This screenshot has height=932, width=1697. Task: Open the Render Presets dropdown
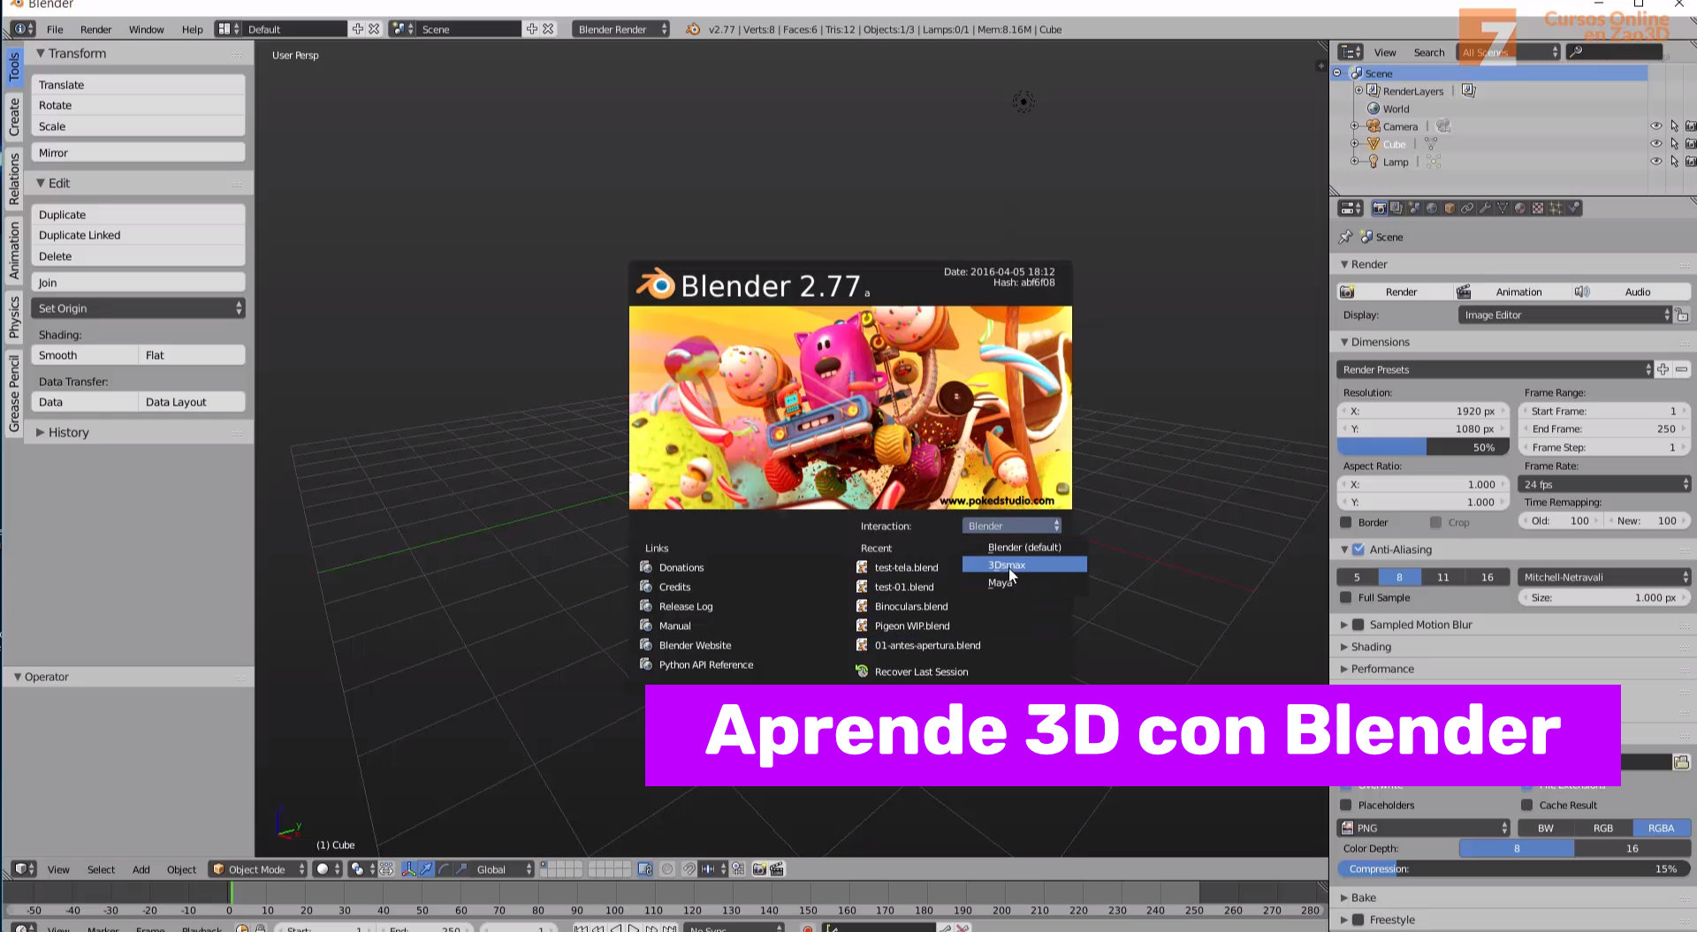coord(1494,369)
